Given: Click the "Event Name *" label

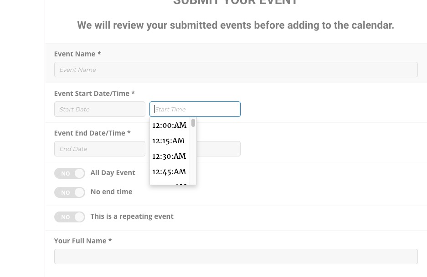Looking at the screenshot, I should click(x=77, y=54).
